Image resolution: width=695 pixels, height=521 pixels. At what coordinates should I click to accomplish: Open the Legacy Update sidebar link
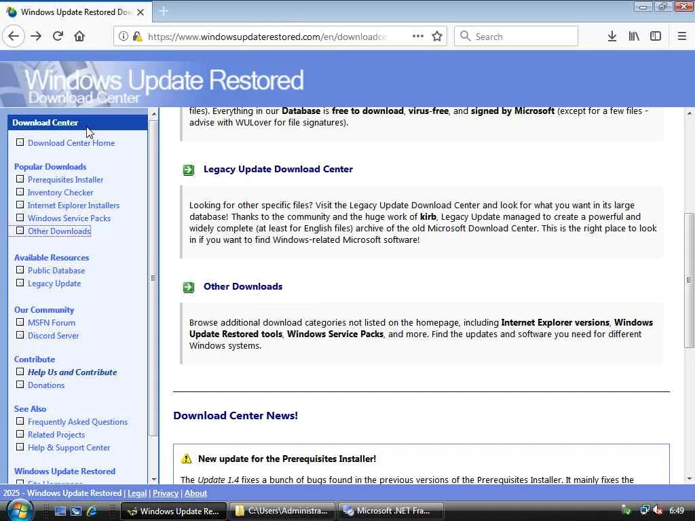54,284
